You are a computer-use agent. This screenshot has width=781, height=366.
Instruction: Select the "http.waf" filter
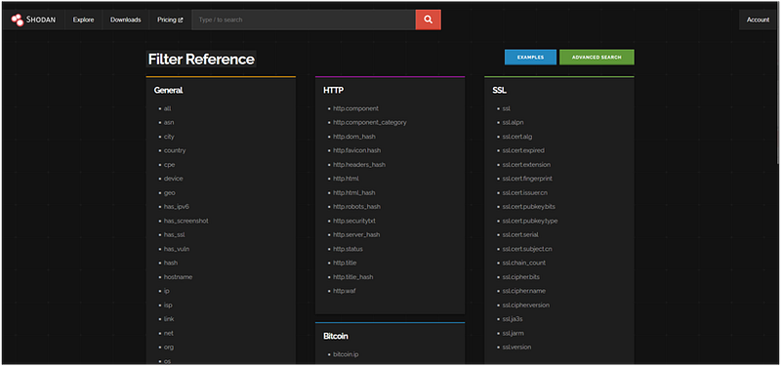tap(345, 291)
